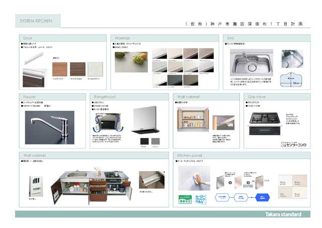The height and width of the screenshot is (228, 322).
Task: Choose the white door color swatch
Action: (x=95, y=69)
